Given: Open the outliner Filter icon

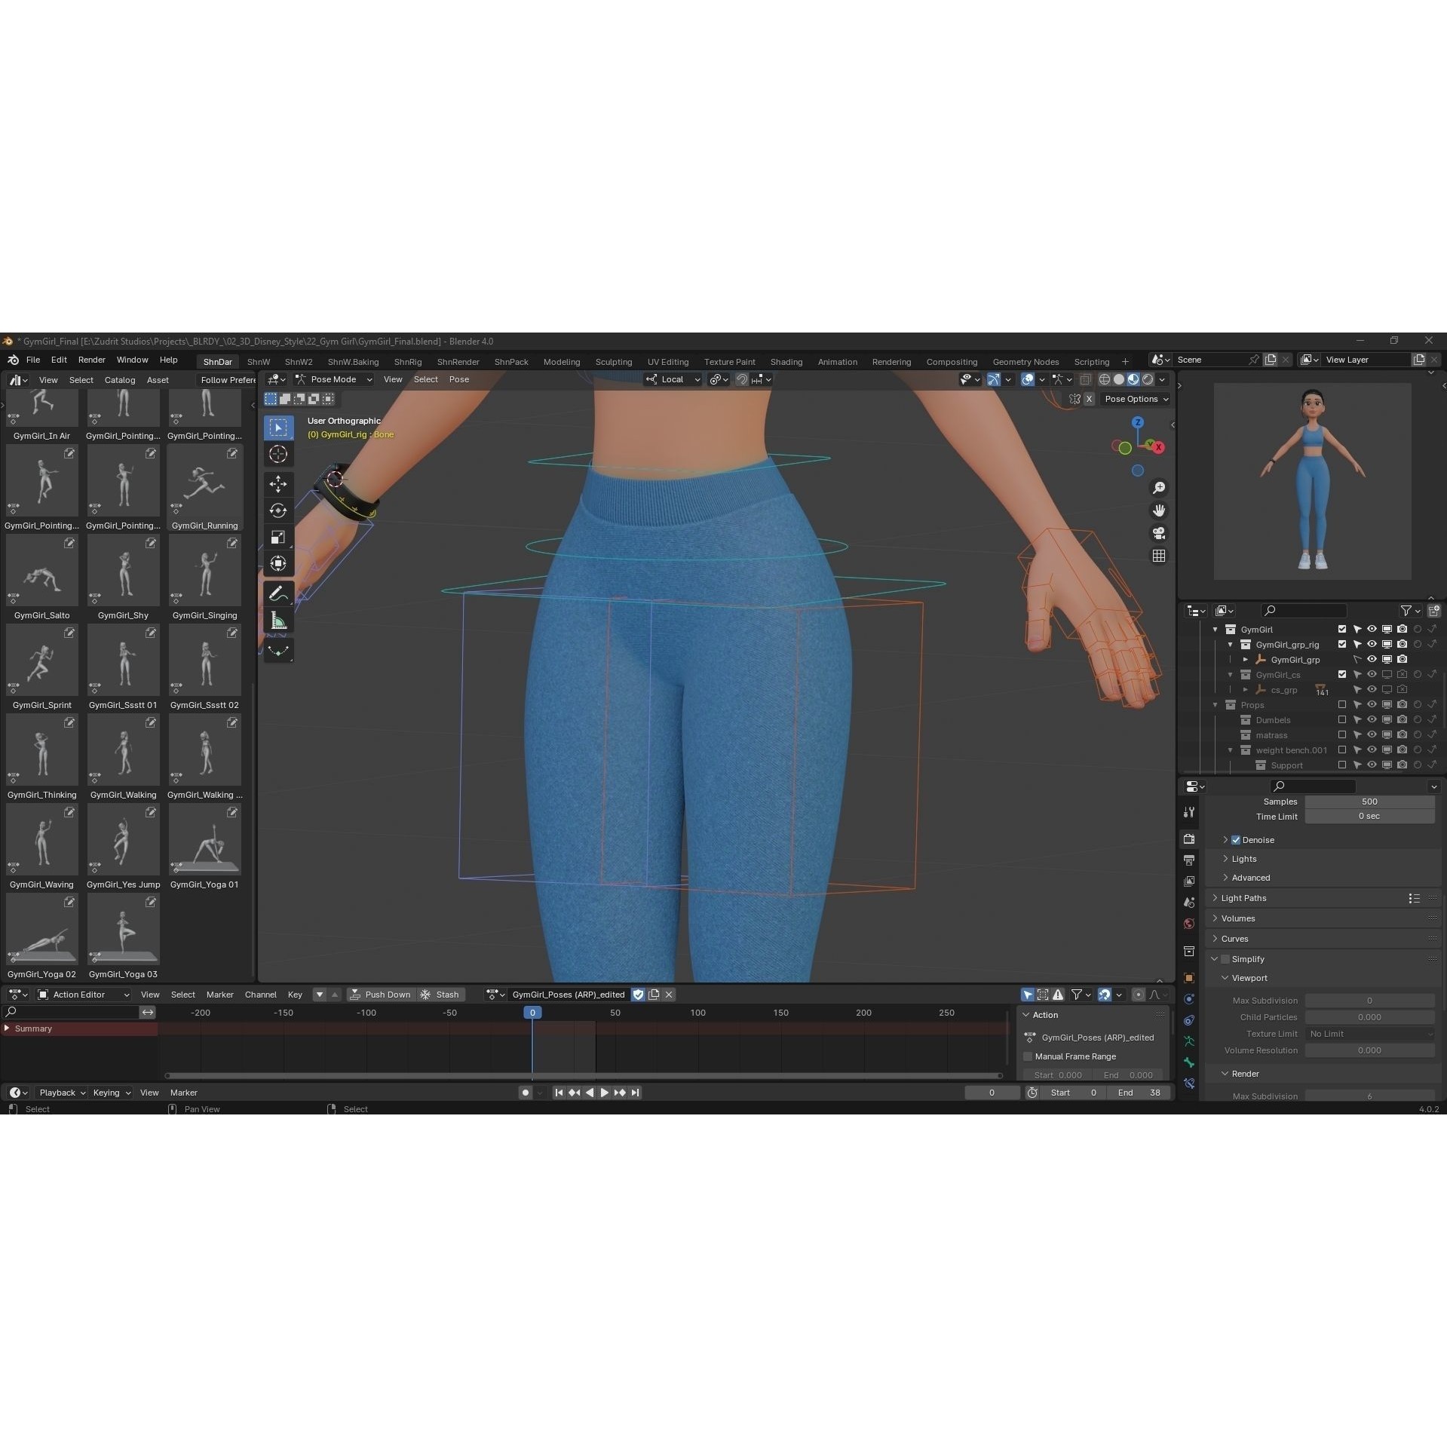Looking at the screenshot, I should point(1407,611).
